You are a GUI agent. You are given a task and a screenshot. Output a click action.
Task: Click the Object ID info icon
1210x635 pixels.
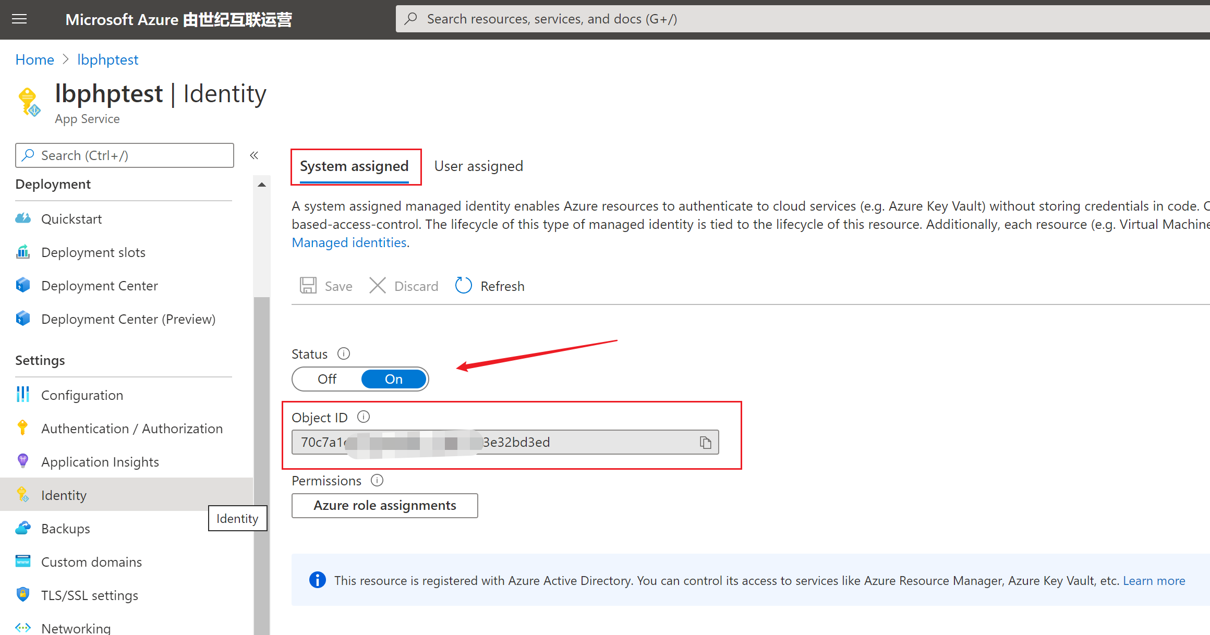[x=364, y=417]
